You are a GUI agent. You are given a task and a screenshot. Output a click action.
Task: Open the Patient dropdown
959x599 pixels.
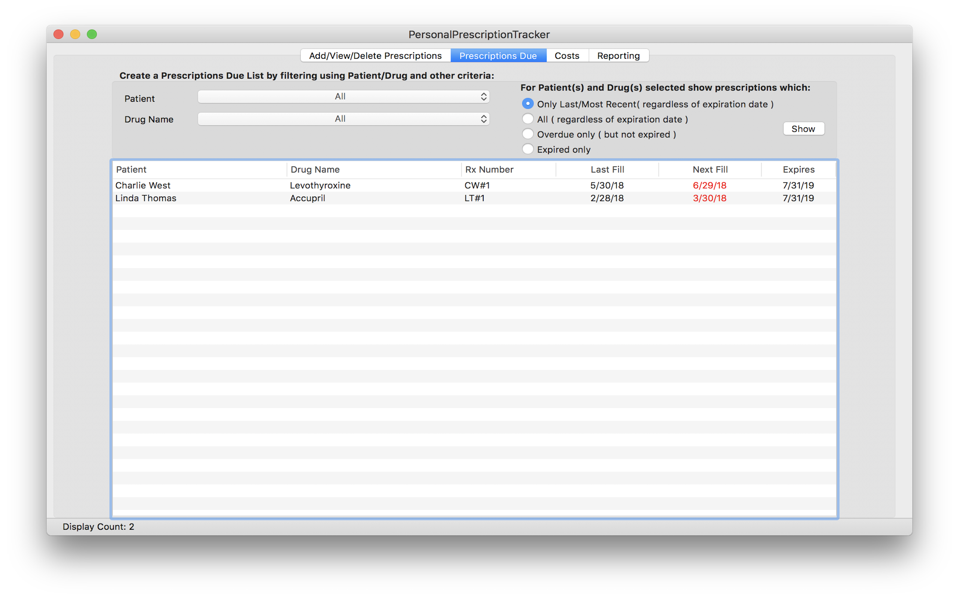pos(343,97)
